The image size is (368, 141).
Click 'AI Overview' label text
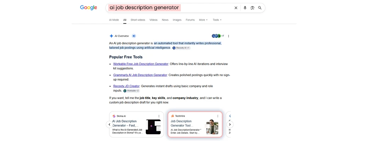(122, 36)
